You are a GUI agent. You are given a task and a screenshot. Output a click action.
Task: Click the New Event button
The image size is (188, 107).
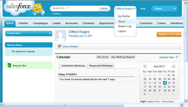click(103, 57)
